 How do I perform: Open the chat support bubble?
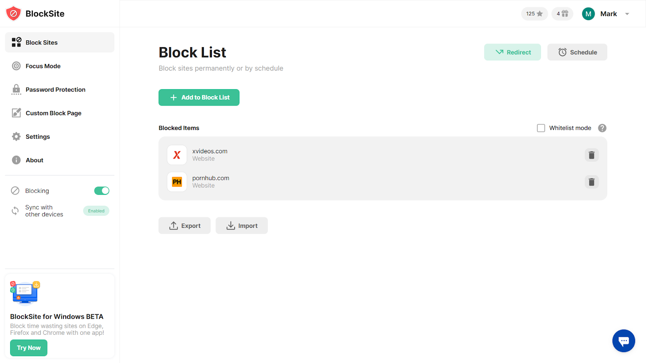pos(624,341)
